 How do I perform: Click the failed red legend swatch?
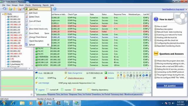74,90
